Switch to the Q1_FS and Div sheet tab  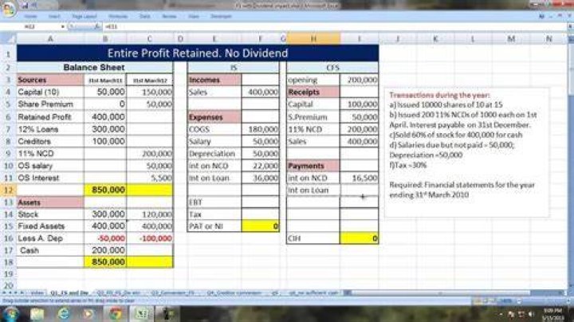coord(69,293)
